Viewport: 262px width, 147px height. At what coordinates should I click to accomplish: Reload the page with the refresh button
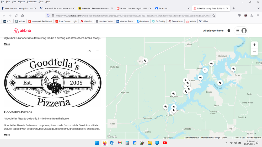coord(16,15)
